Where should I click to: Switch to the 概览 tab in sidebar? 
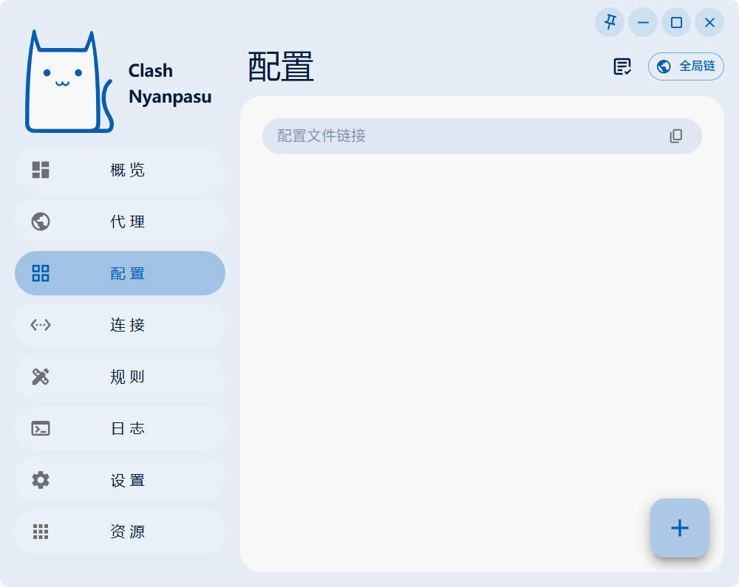(120, 170)
